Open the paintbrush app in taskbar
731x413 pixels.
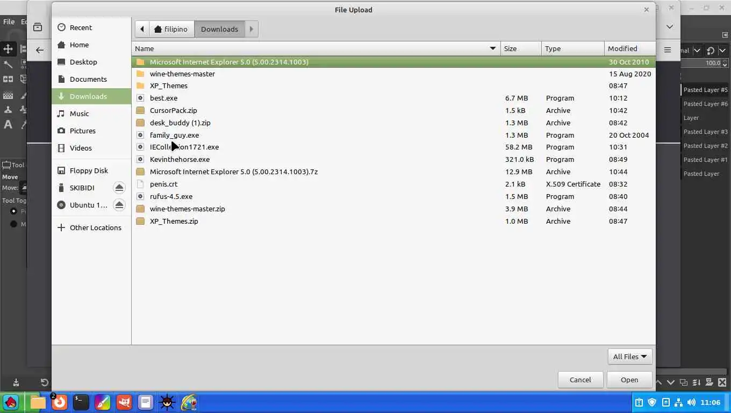(x=102, y=402)
